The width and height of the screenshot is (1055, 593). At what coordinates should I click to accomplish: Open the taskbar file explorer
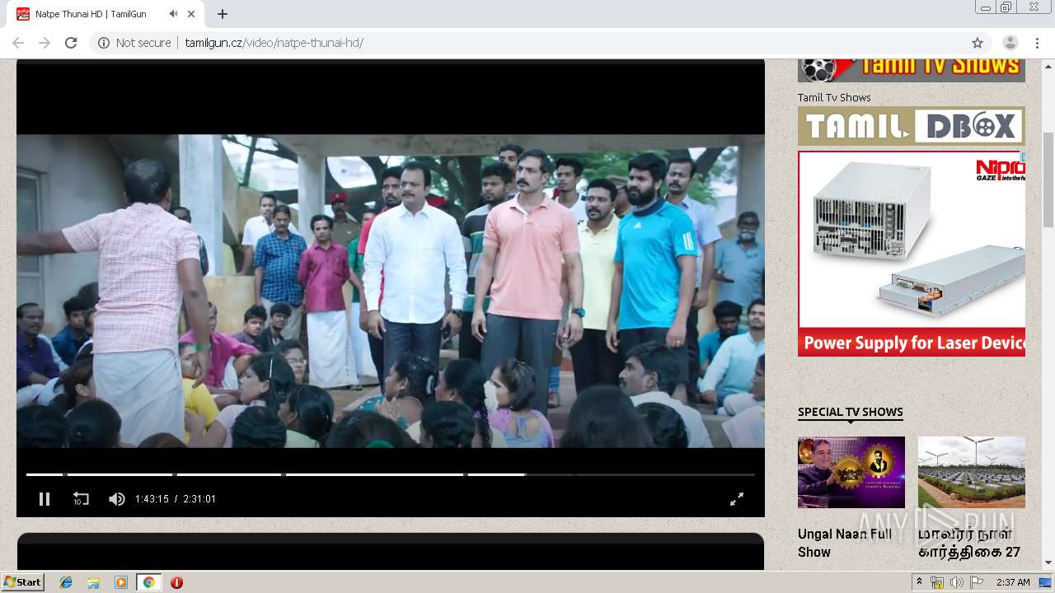pos(93,582)
